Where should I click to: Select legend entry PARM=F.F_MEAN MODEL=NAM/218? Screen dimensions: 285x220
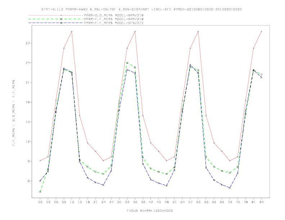point(114,19)
